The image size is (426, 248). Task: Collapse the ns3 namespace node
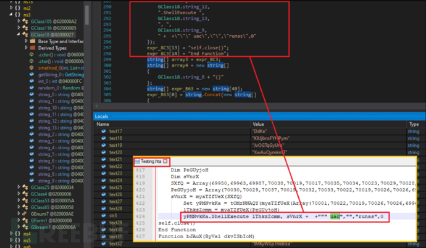pyautogui.click(x=11, y=14)
